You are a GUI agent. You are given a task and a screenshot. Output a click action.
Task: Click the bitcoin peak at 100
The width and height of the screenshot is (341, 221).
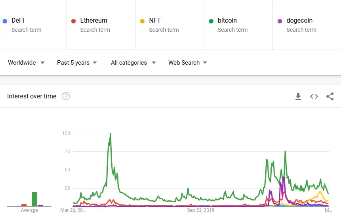pos(110,134)
